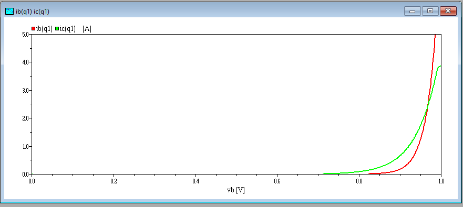The image size is (463, 207).
Task: Close the plot window
Action: (448, 11)
